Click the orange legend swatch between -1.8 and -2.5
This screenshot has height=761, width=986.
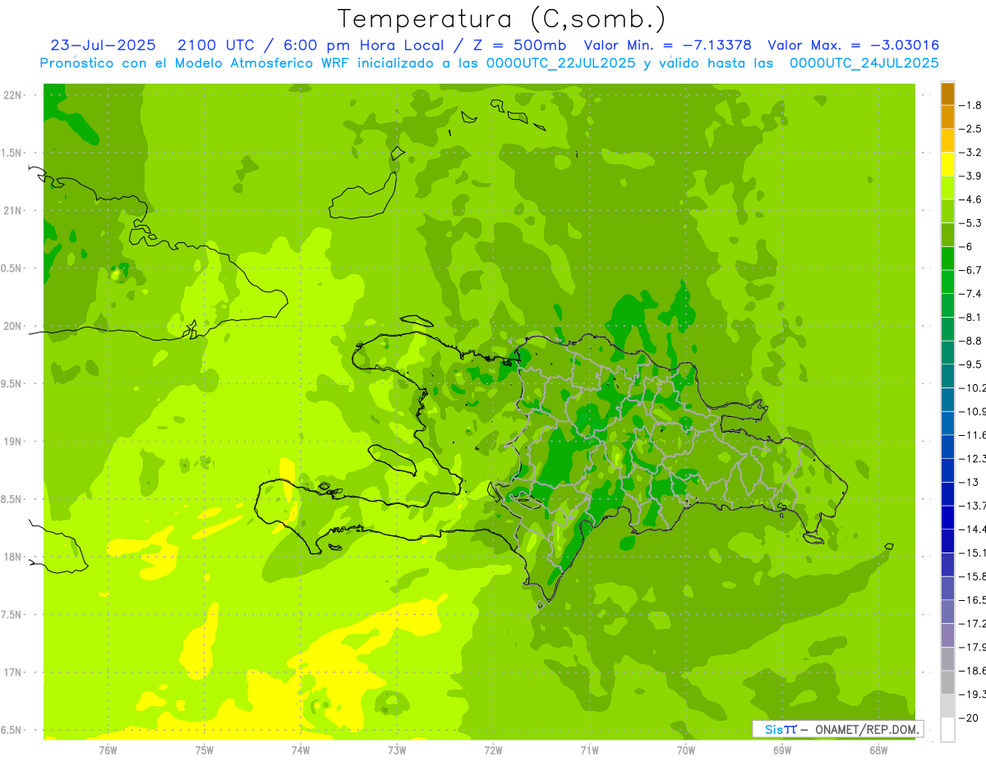coord(947,117)
